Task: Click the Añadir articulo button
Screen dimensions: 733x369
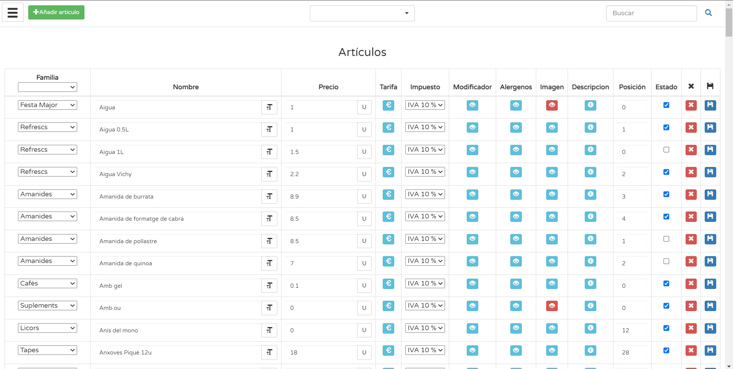Action: (x=56, y=12)
